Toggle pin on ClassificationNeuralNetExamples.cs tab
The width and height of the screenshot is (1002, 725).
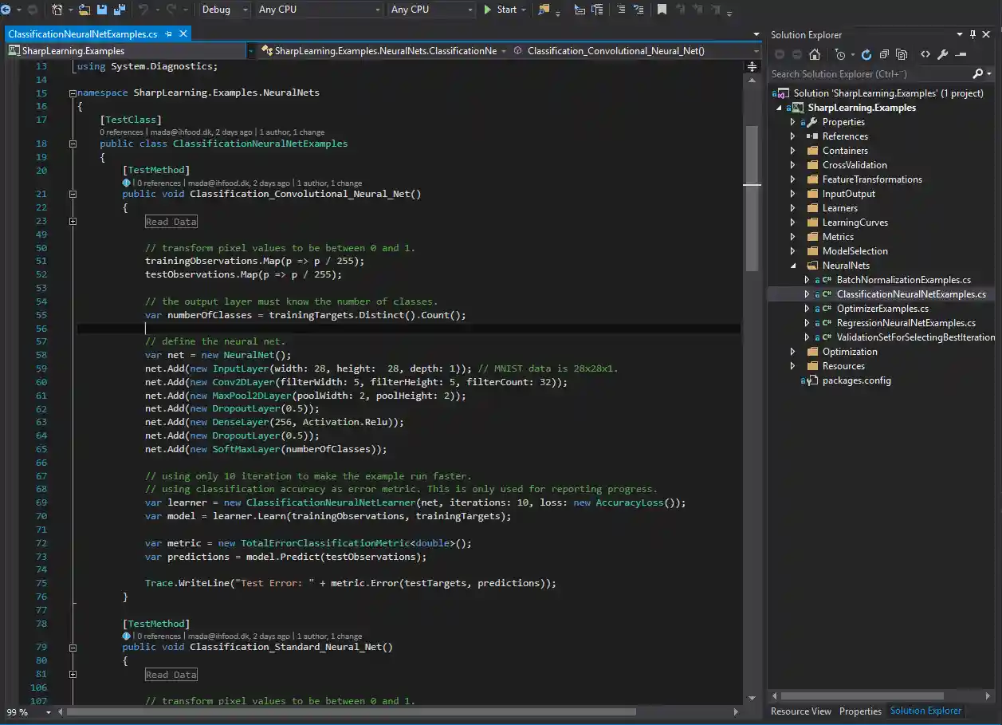168,34
